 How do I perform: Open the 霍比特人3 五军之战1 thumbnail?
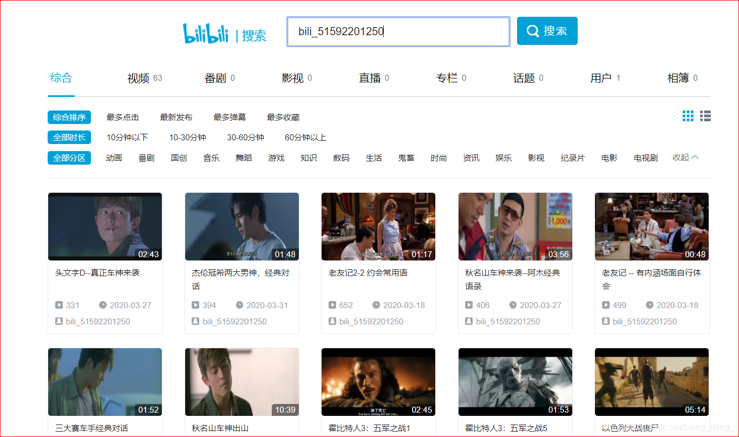pyautogui.click(x=378, y=382)
